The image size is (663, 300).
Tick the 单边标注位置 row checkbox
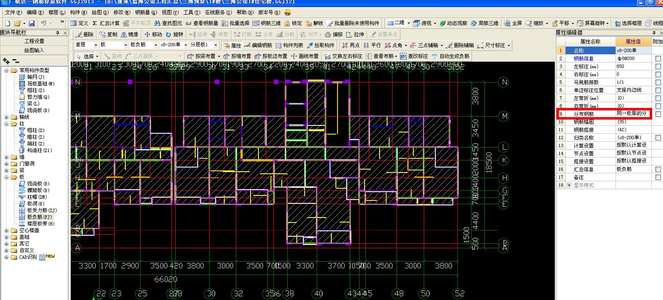point(658,90)
